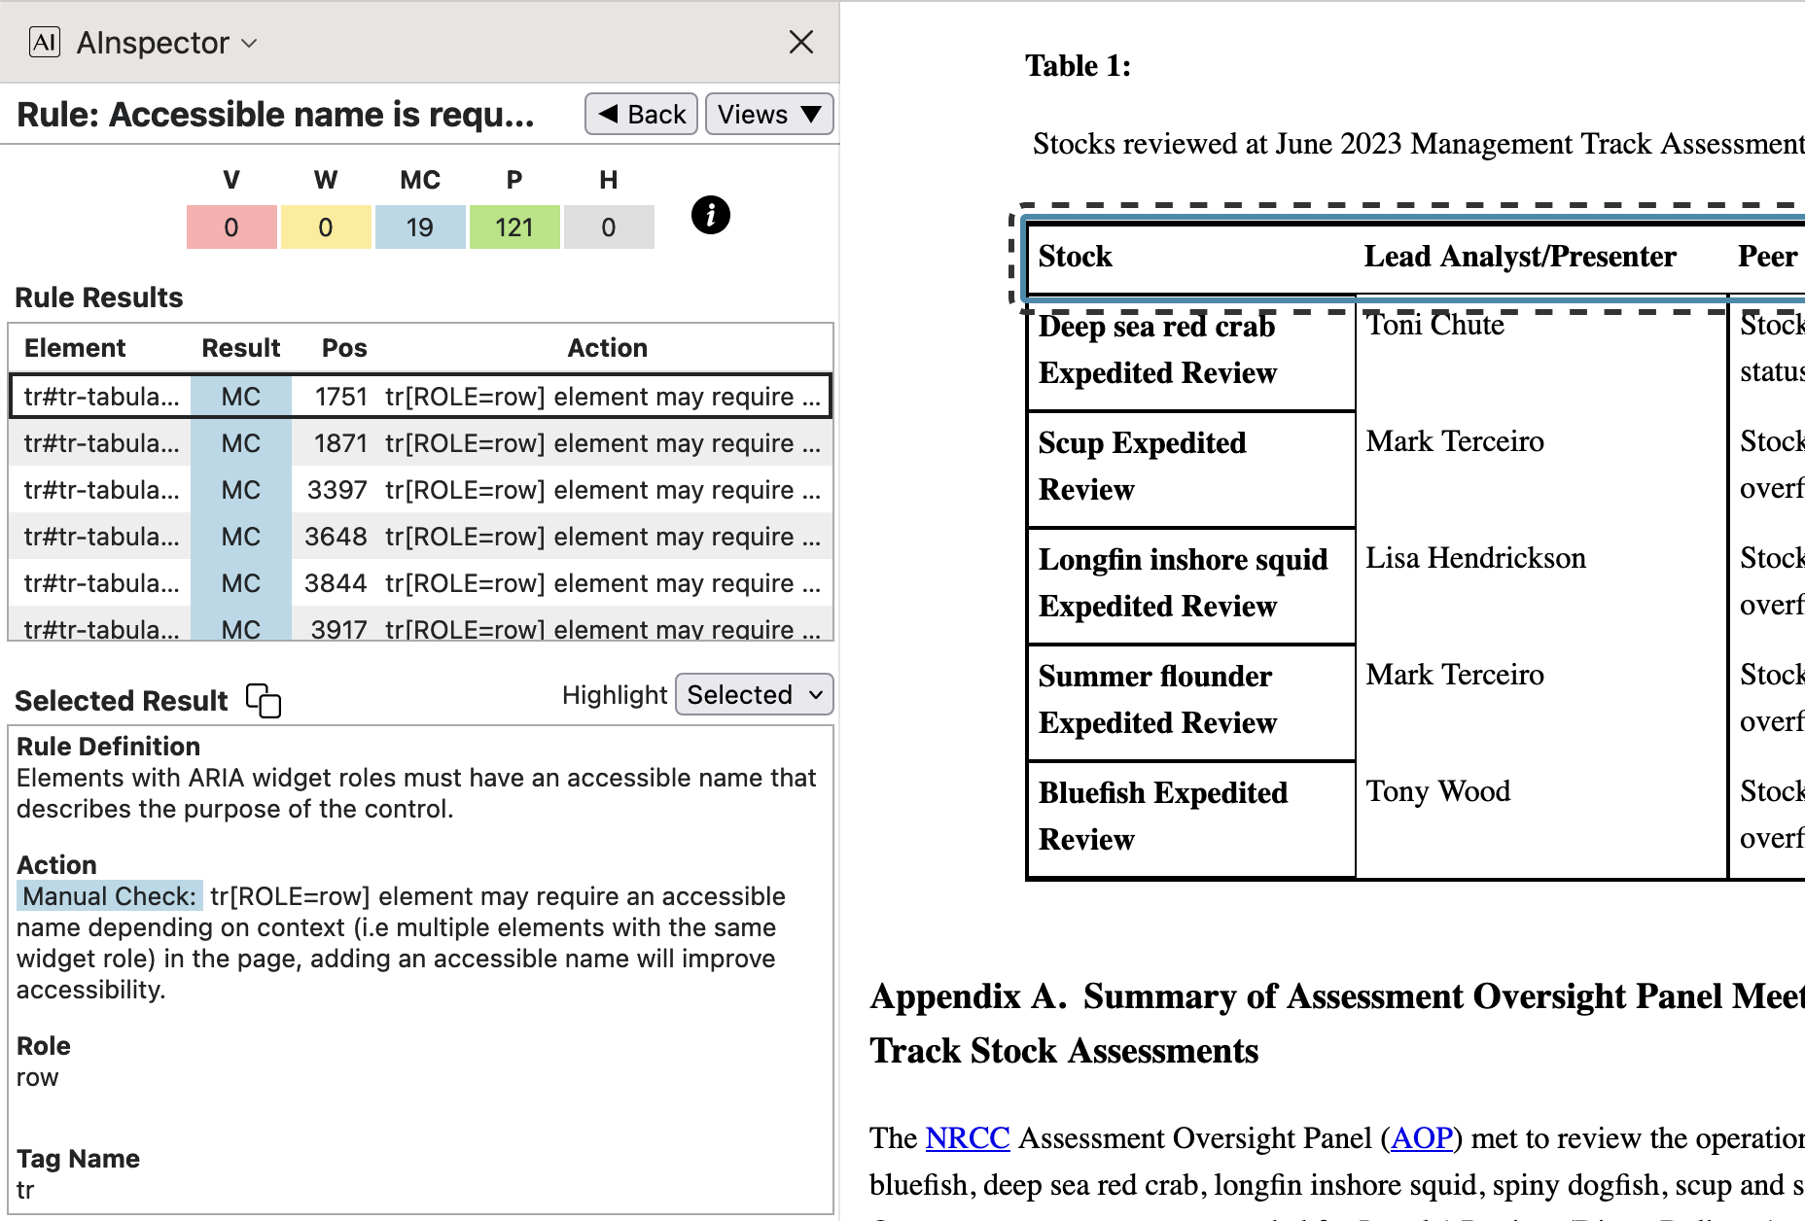1805x1221 pixels.
Task: Open the NRCC link
Action: click(967, 1137)
